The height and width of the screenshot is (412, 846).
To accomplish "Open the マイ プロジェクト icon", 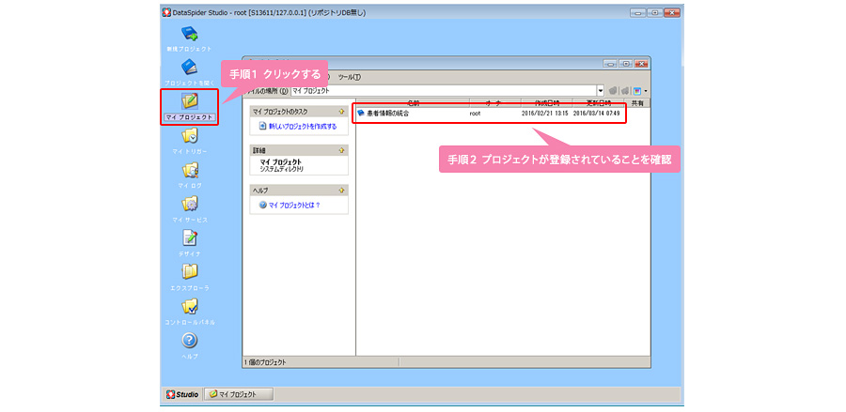I will 189,100.
